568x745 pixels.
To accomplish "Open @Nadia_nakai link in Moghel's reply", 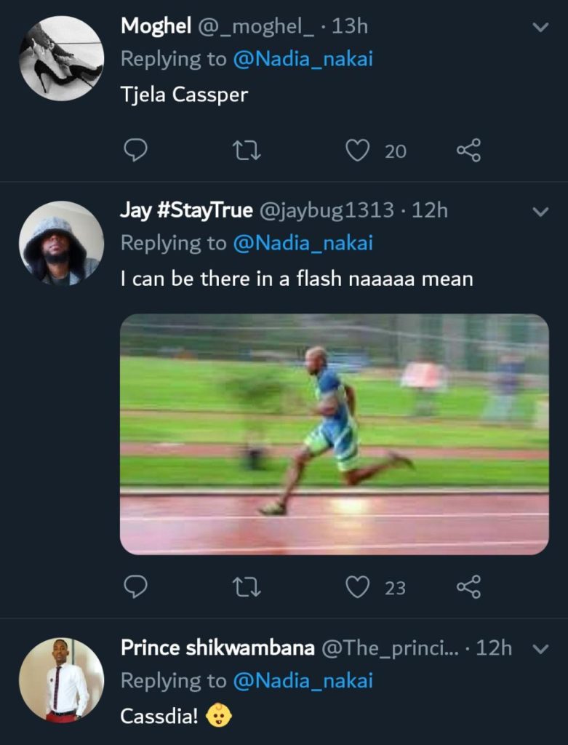I will [303, 59].
